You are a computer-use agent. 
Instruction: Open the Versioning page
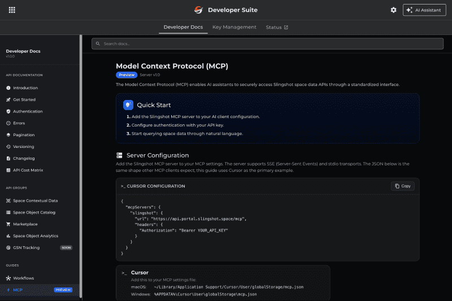tap(23, 147)
